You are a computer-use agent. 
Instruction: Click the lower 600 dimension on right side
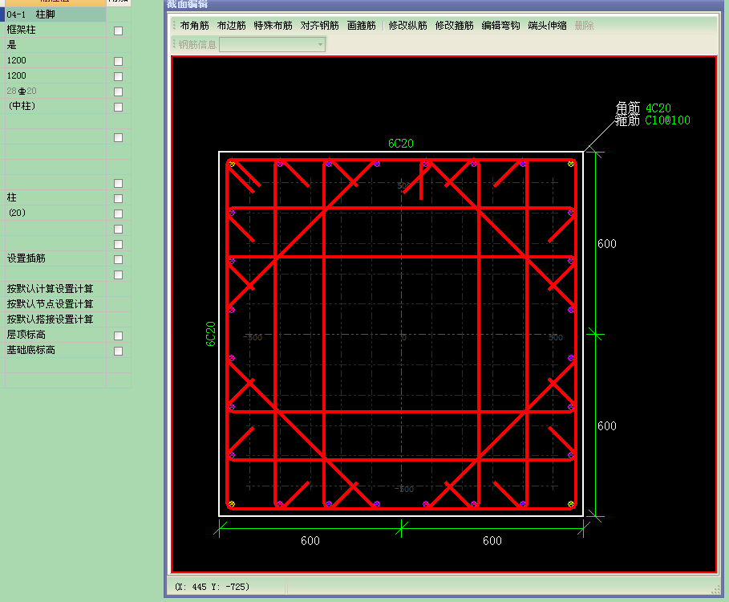click(607, 426)
